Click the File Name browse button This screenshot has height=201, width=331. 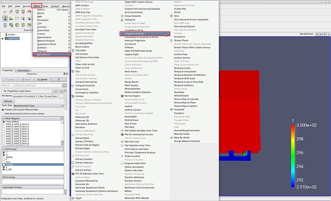61,96
